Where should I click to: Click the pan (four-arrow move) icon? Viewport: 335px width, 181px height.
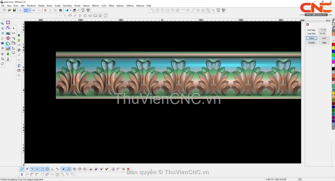3,54
